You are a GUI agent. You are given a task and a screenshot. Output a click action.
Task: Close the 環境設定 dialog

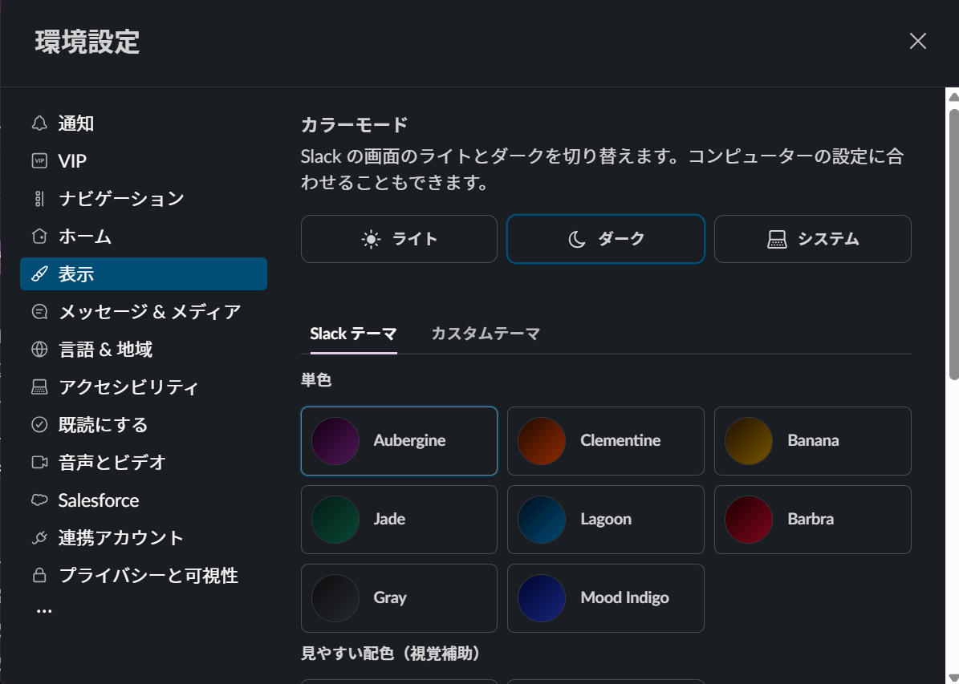click(917, 42)
